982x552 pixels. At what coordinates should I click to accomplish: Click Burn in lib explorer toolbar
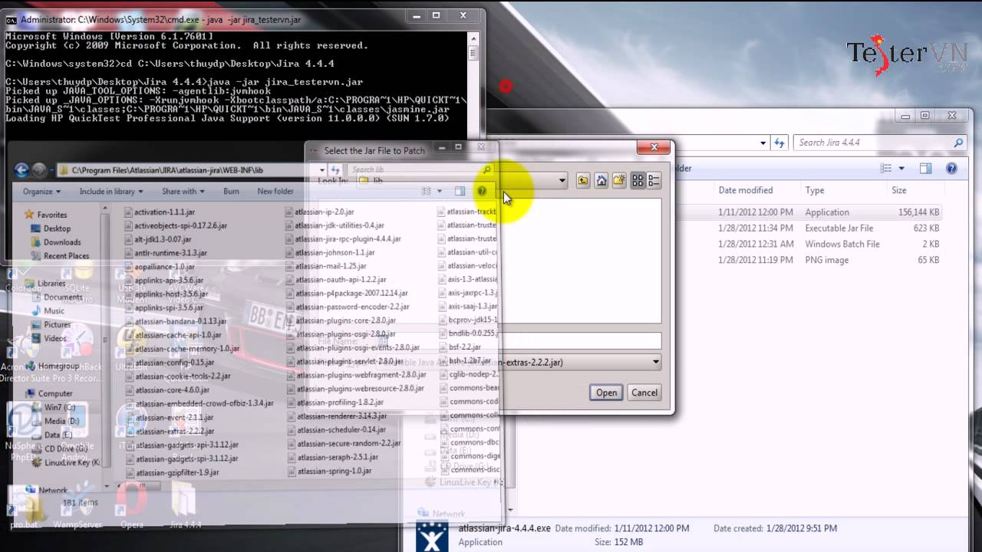[231, 191]
